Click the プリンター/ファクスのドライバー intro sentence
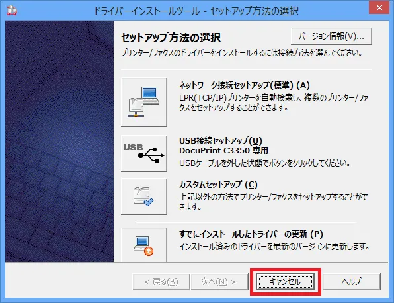Image resolution: width=394 pixels, height=303 pixels. pyautogui.click(x=241, y=53)
